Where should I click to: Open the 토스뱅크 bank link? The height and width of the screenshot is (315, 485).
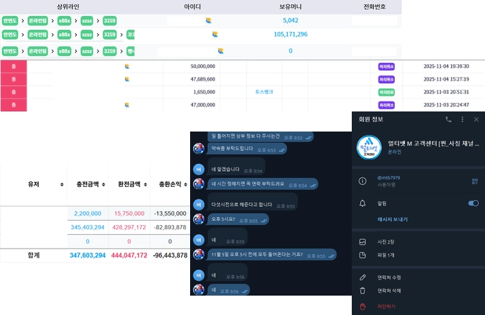click(x=264, y=92)
